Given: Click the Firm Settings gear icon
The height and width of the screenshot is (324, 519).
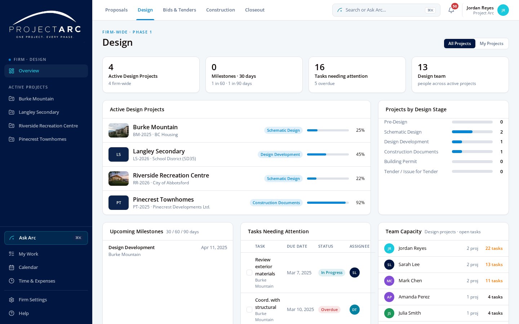Looking at the screenshot, I should (x=12, y=300).
